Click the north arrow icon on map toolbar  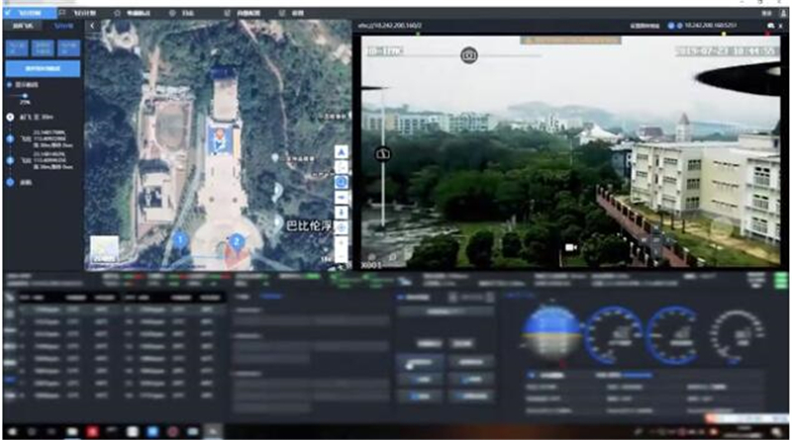click(x=342, y=152)
